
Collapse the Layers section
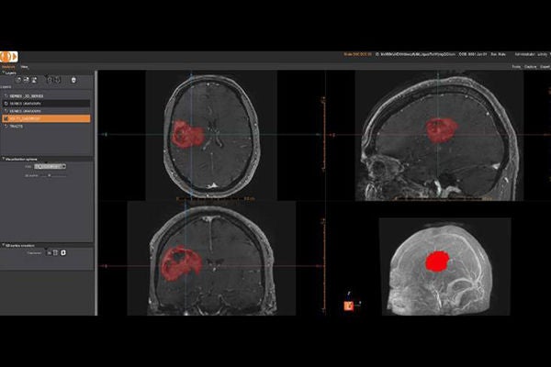coord(3,72)
